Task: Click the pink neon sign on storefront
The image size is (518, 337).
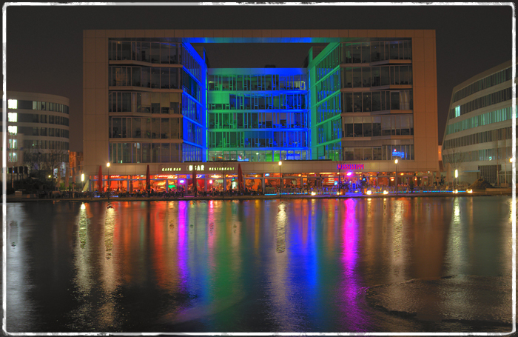Action: [350, 167]
